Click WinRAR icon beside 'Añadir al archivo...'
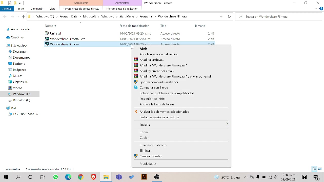Viewport: 324px width, 182px height. click(x=136, y=60)
